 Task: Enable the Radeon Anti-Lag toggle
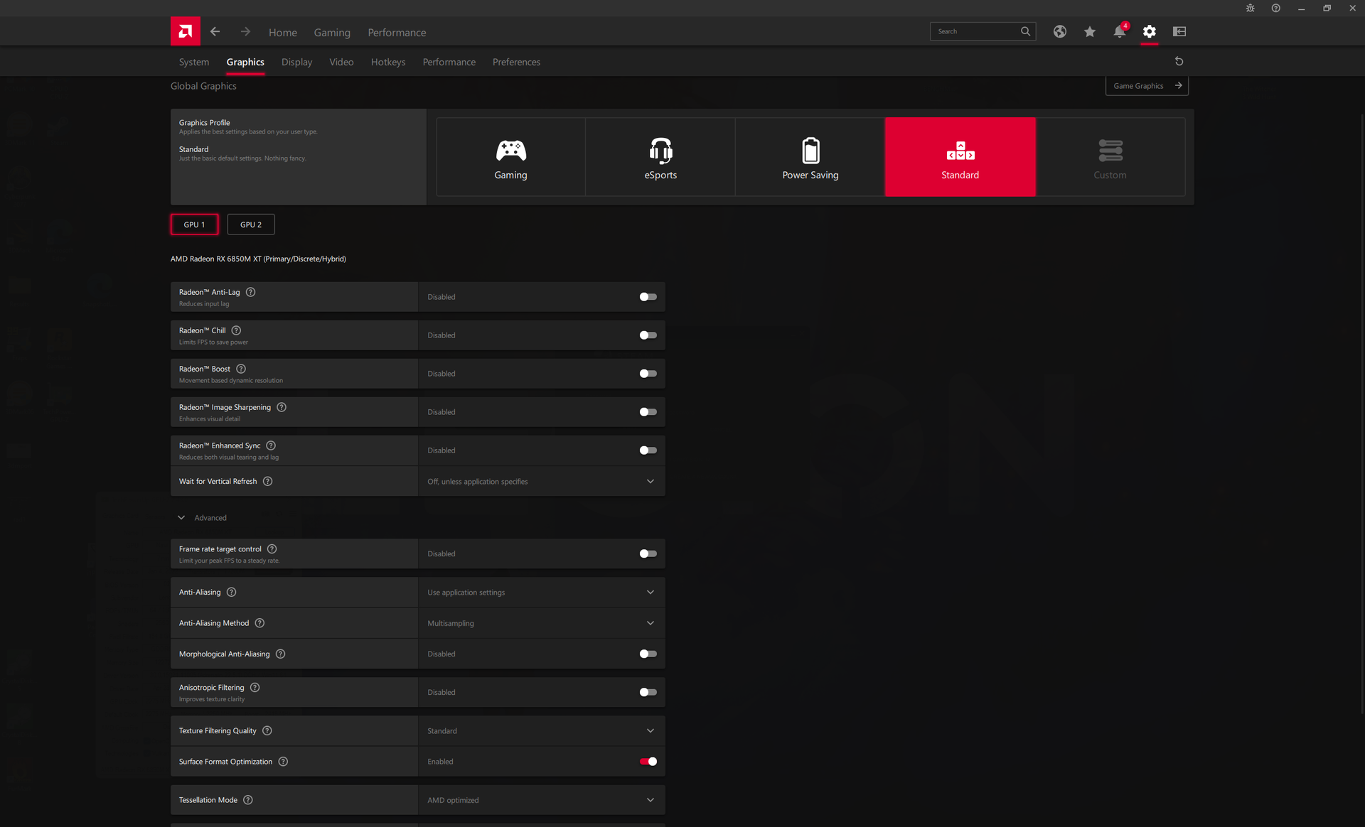[648, 297]
